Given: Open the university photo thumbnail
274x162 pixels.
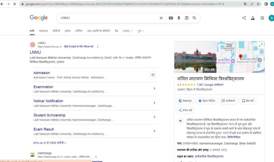Looking at the screenshot, I should 195,57.
